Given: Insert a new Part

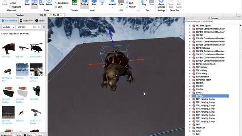Looking at the screenshot, I should pyautogui.click(x=94, y=3).
